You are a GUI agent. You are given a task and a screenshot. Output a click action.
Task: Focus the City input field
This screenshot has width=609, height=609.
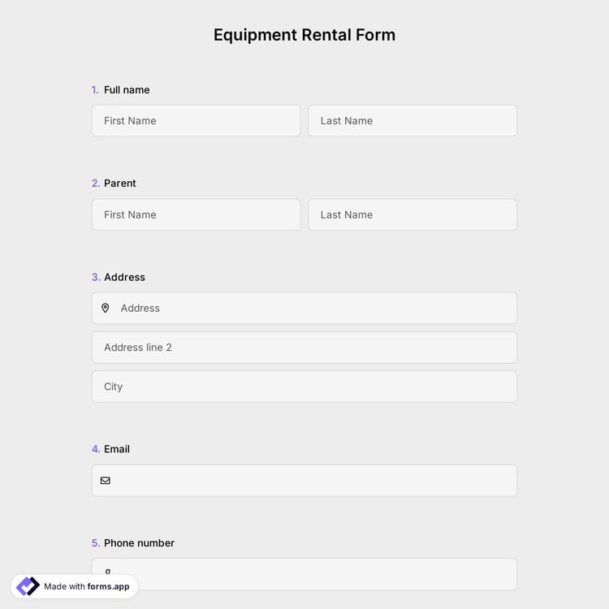coord(304,387)
